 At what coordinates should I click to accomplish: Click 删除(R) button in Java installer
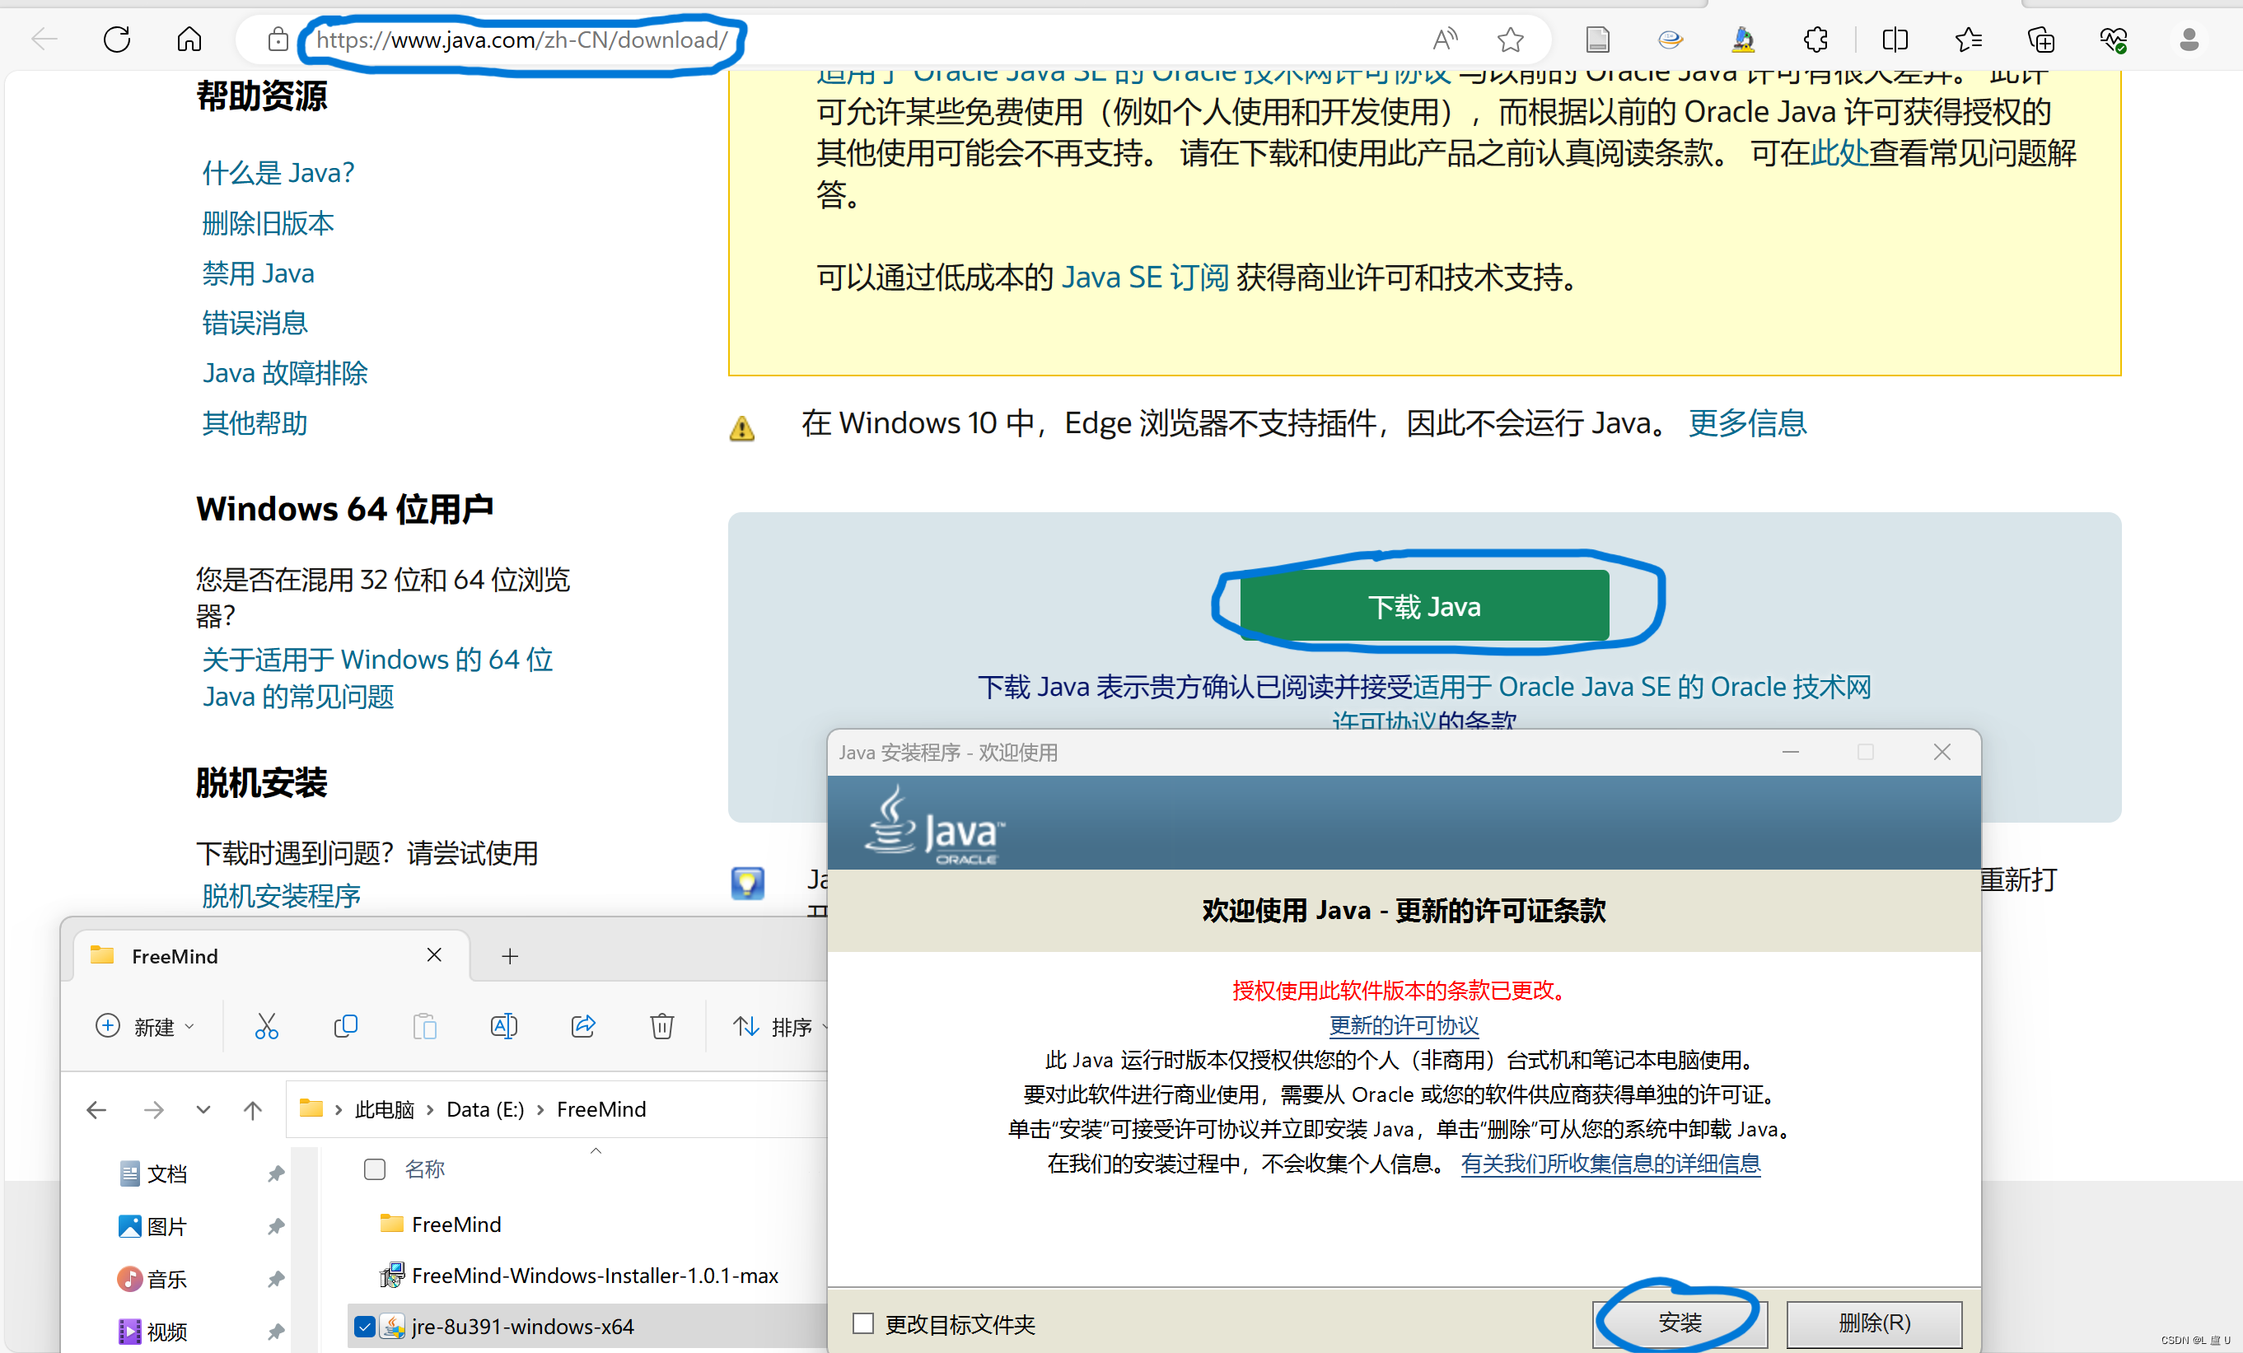tap(1874, 1323)
